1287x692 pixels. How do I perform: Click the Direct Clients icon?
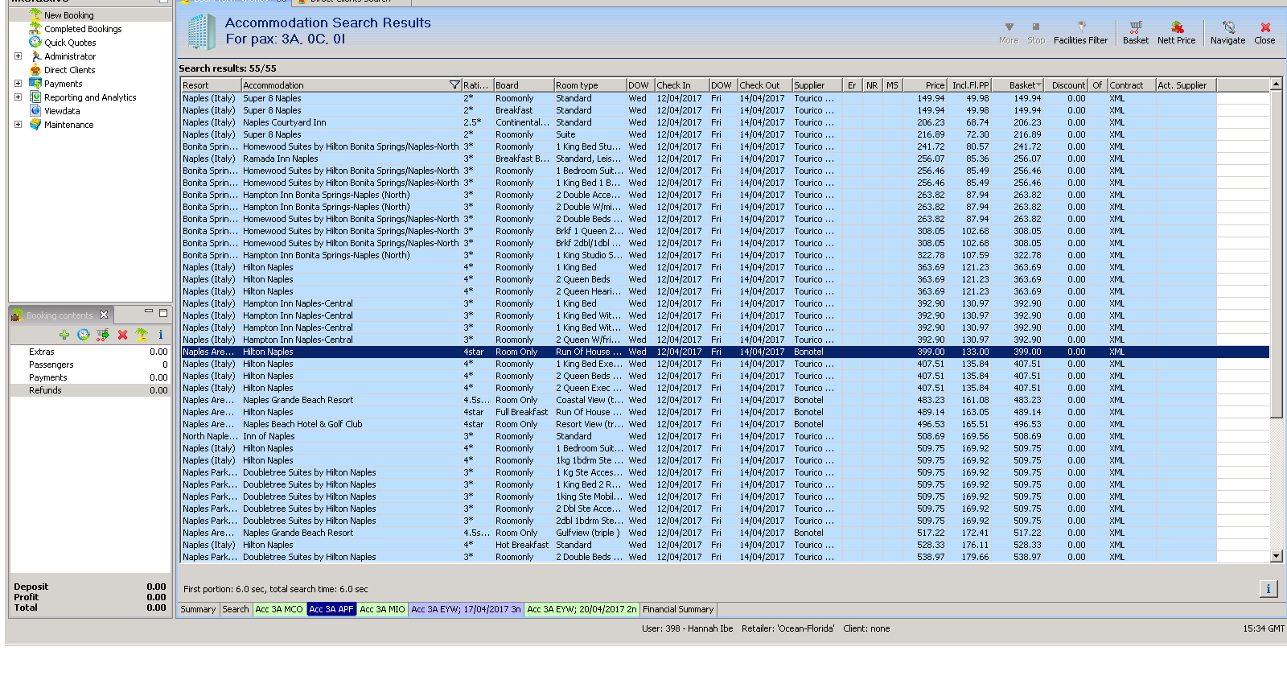pyautogui.click(x=35, y=69)
